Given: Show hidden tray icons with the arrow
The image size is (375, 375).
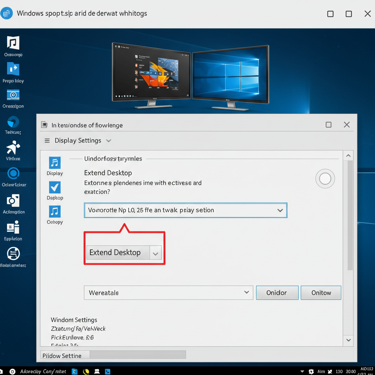Looking at the screenshot, I should (x=302, y=372).
